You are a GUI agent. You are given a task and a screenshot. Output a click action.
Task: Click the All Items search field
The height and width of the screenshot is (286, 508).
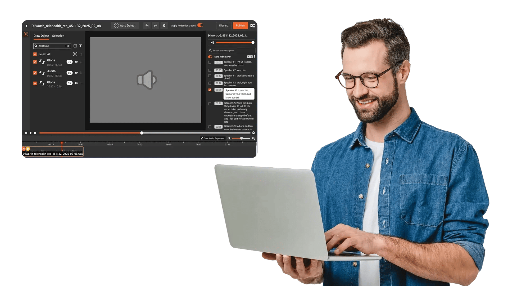click(52, 46)
